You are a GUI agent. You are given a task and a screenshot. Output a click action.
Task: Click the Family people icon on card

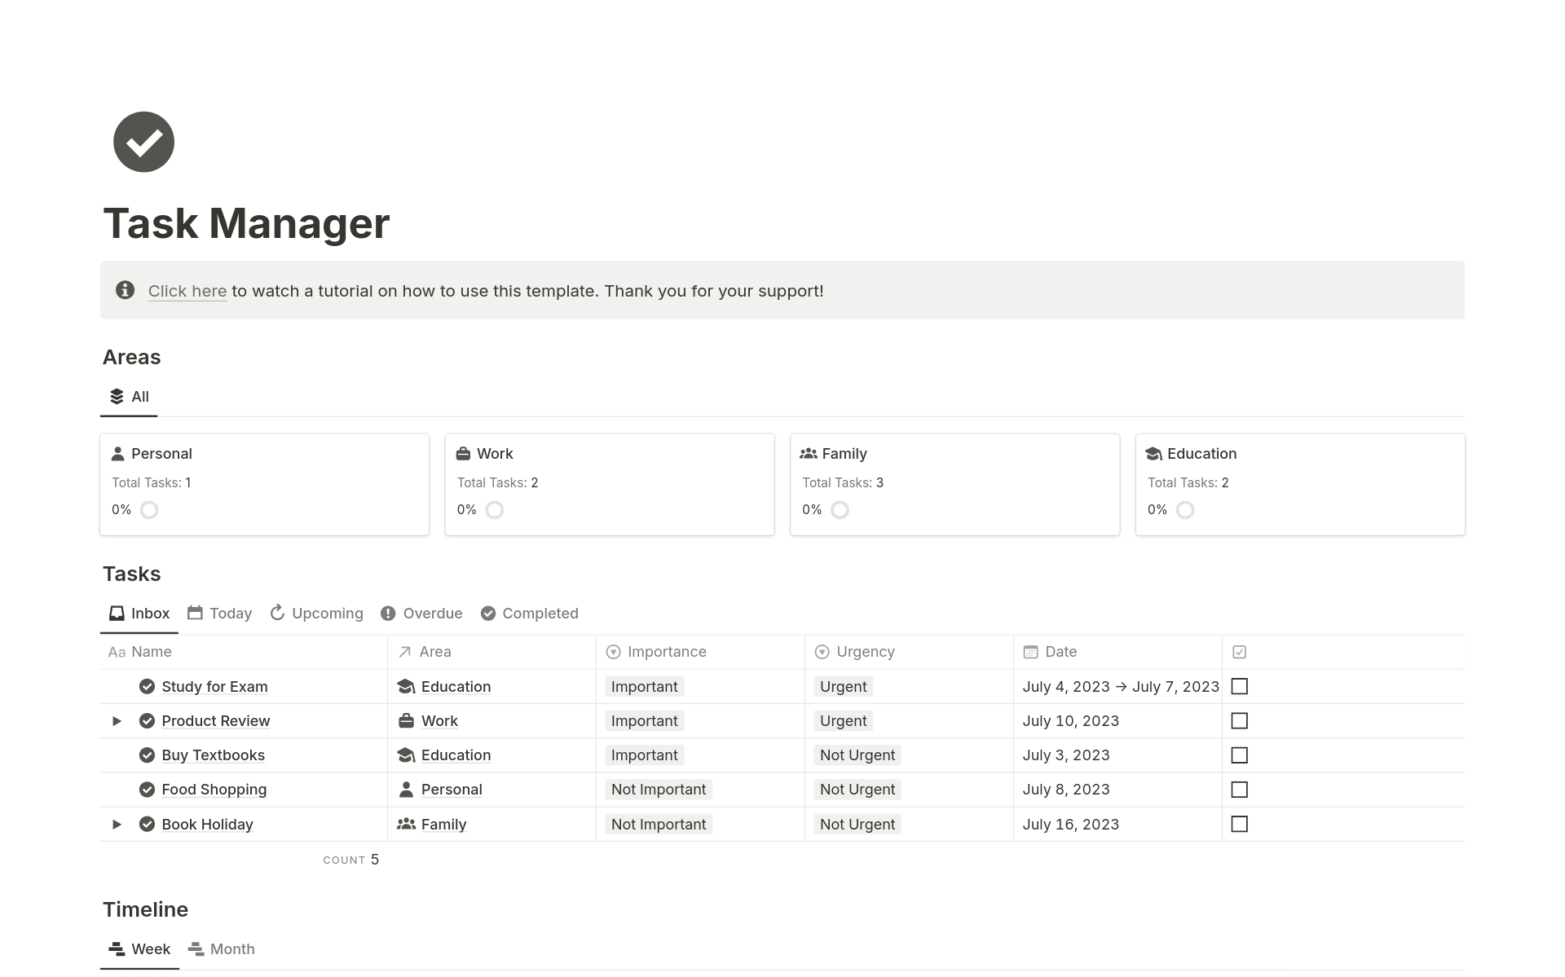[x=808, y=453]
